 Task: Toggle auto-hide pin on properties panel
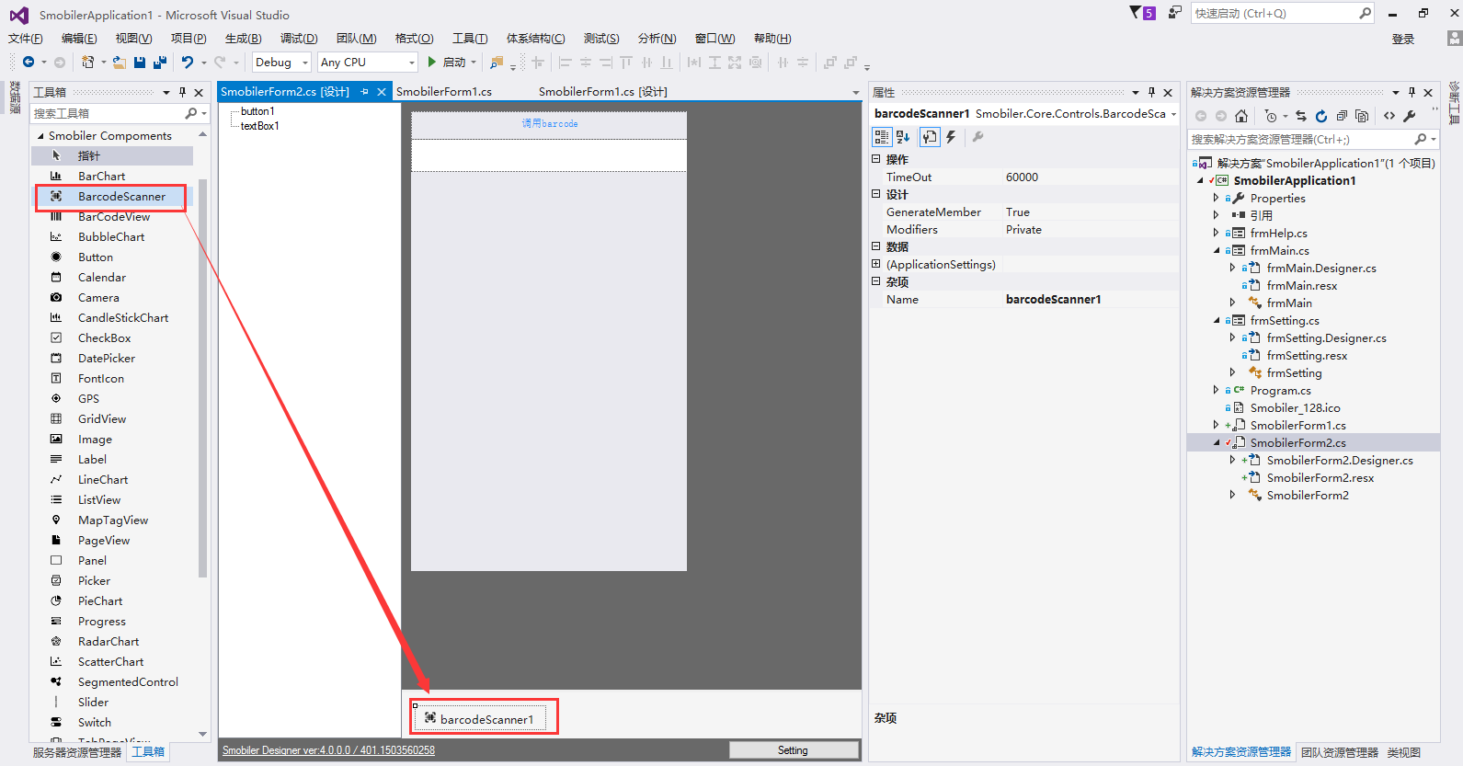pos(1151,92)
